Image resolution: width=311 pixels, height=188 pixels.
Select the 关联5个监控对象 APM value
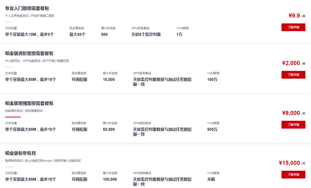(146, 34)
